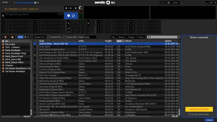Click the second add crate icon with plus

coord(11,37)
